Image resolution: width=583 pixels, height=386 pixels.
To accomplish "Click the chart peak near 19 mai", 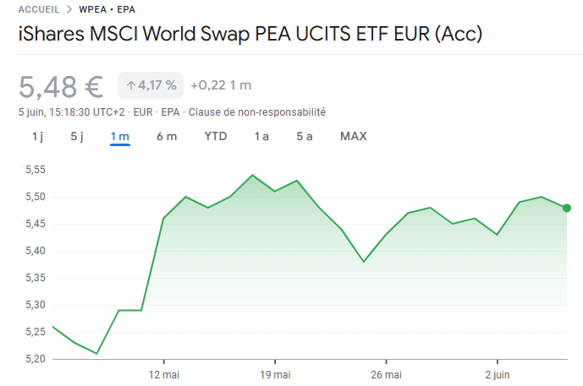I will (252, 176).
